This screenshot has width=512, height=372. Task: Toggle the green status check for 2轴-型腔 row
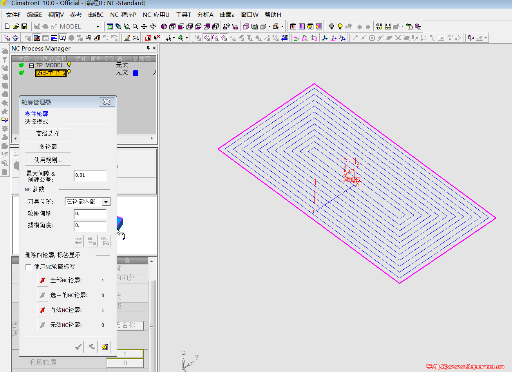pos(22,73)
